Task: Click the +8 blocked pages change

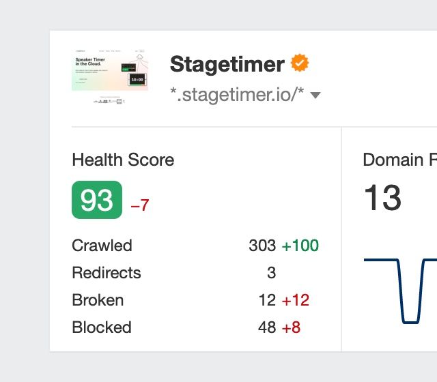Action: click(291, 327)
